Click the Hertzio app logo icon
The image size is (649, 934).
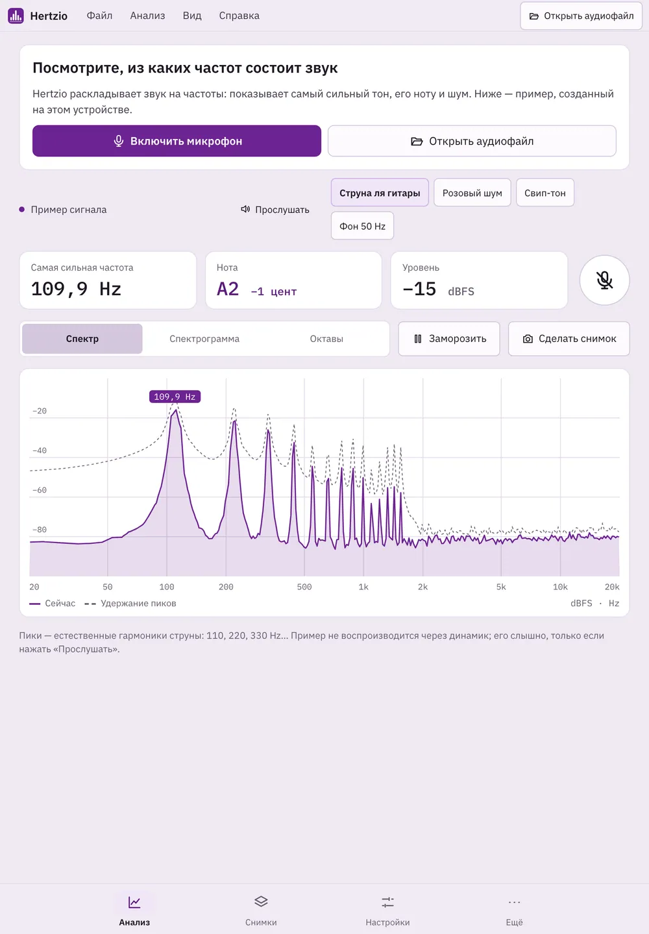[16, 16]
